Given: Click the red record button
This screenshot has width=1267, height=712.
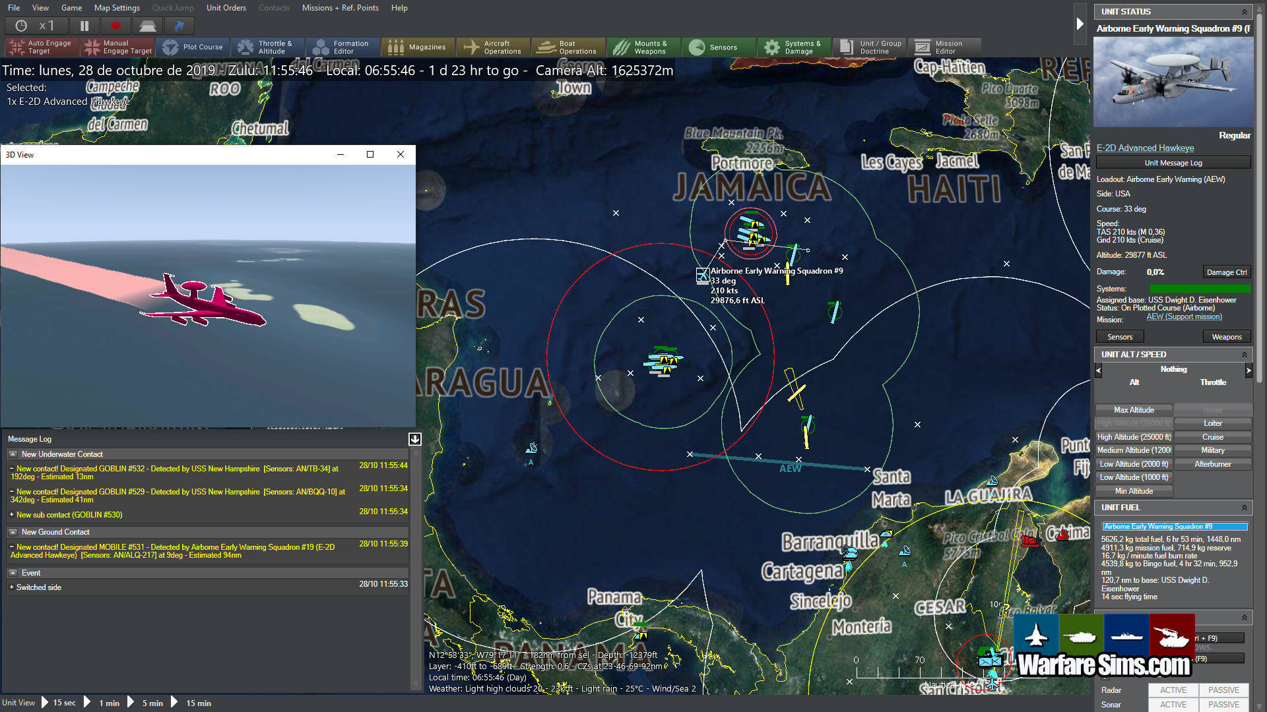Looking at the screenshot, I should [x=115, y=26].
